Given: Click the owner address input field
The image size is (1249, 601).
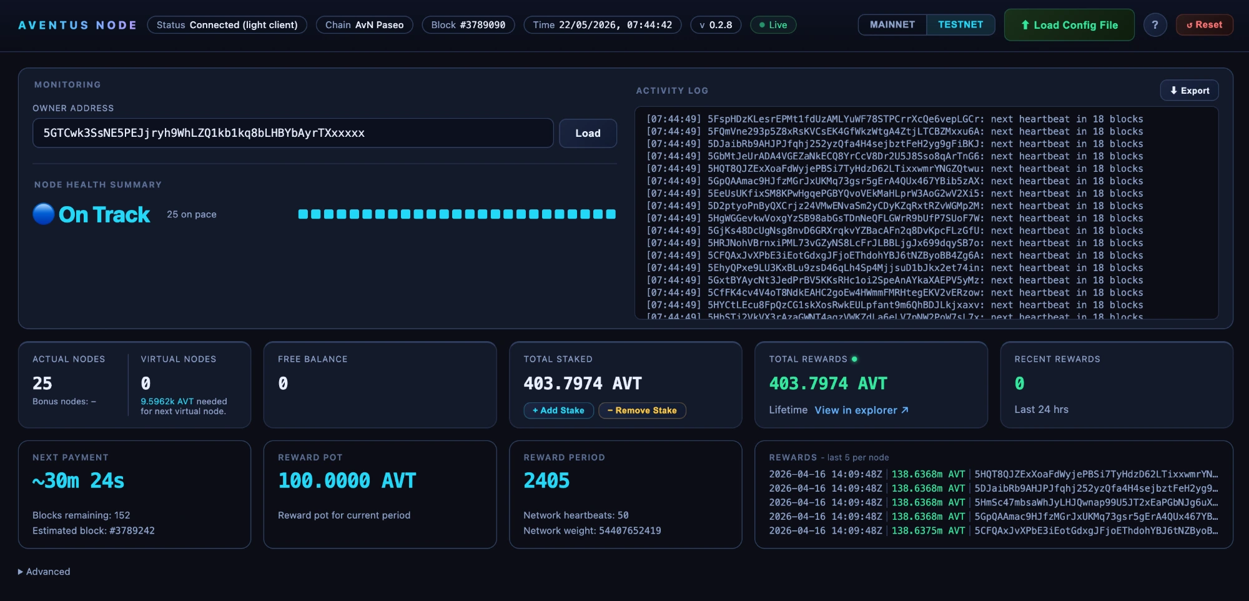Looking at the screenshot, I should coord(293,133).
